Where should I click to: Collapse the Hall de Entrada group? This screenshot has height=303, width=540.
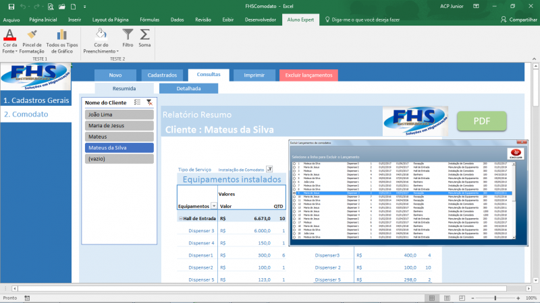[x=180, y=219]
